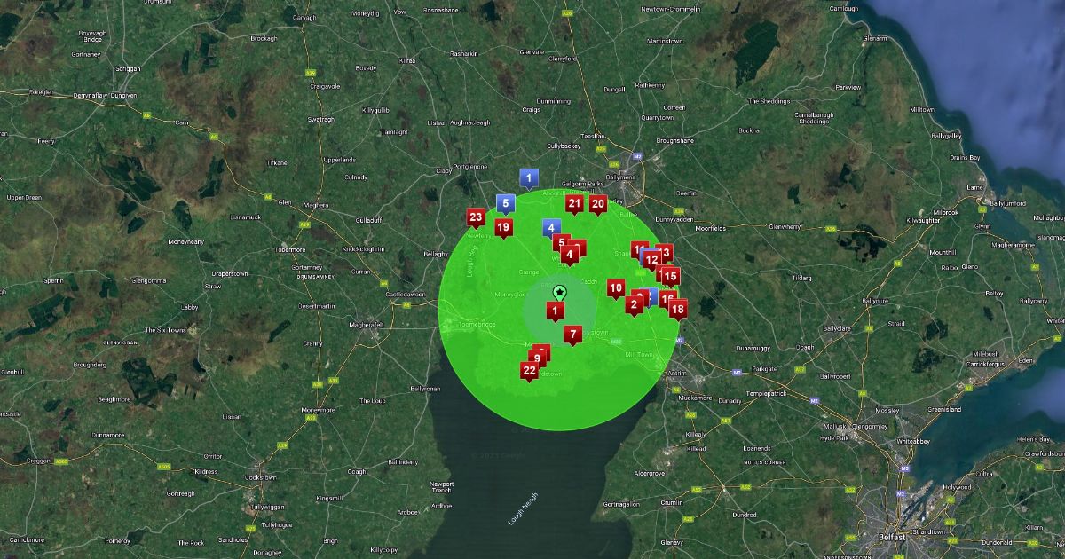Screen dimensions: 1065x559
Task: Select red marker number 19
Action: (x=504, y=228)
